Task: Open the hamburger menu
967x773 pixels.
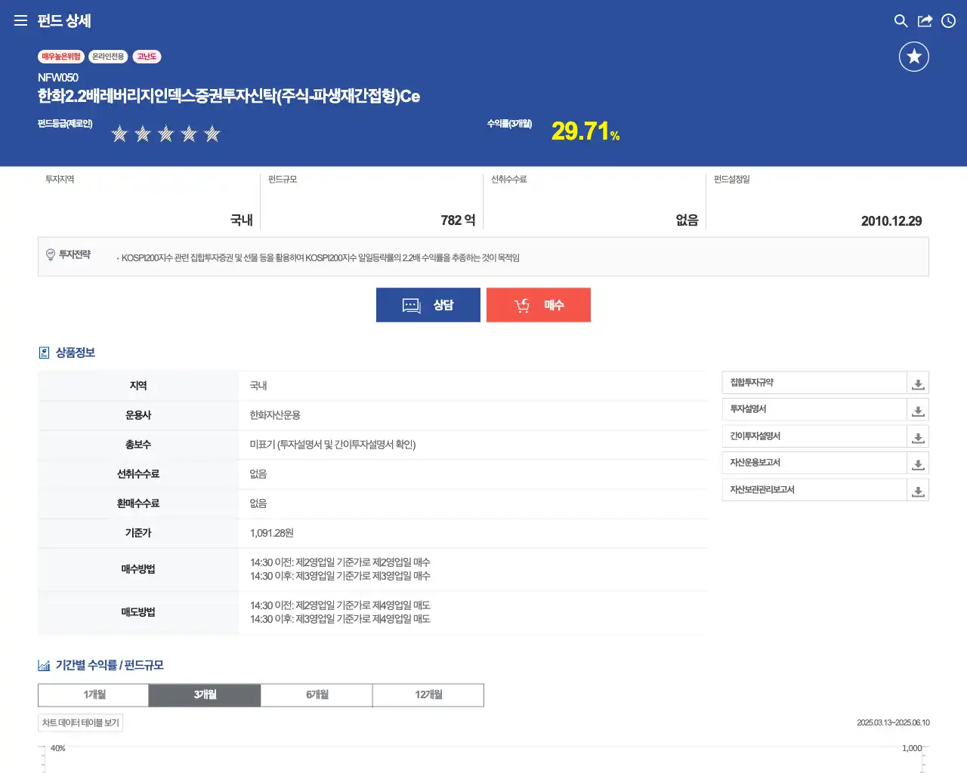Action: coord(20,20)
